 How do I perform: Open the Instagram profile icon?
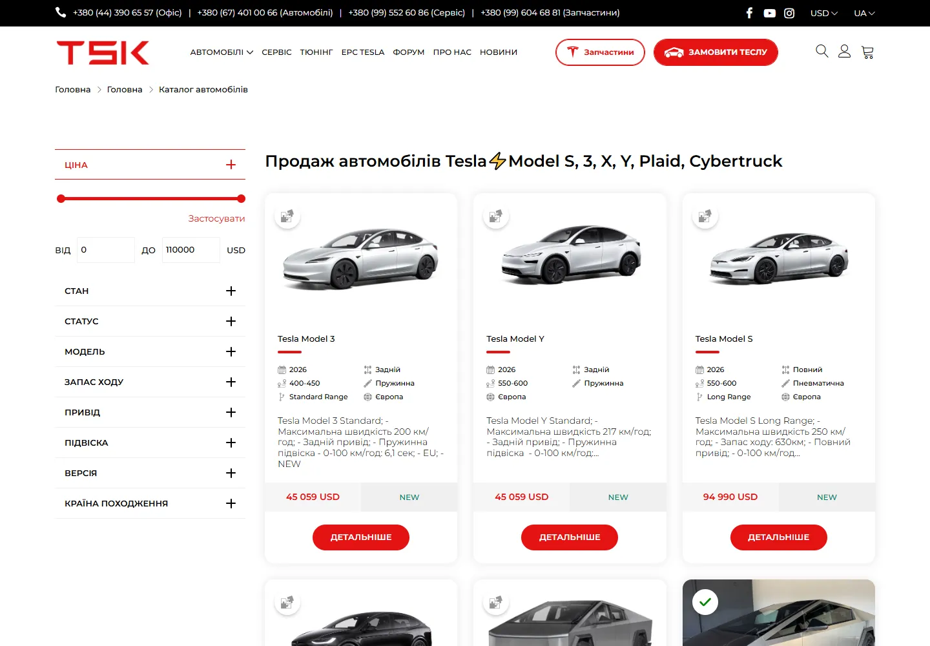tap(789, 13)
